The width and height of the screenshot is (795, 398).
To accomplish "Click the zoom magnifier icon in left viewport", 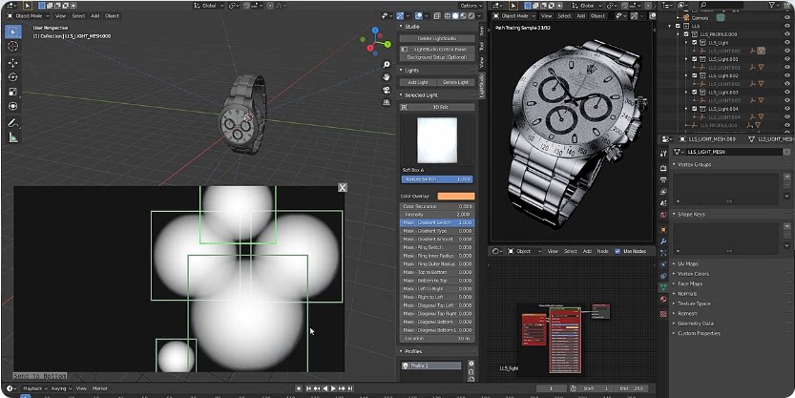I will 387,65.
